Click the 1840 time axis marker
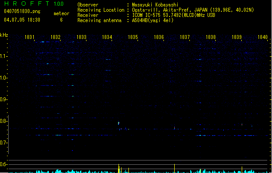272x173 pixels. pos(262,37)
